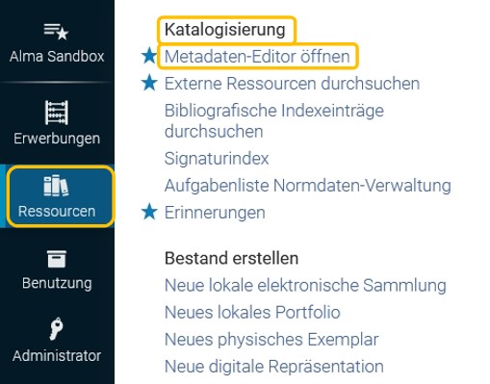Select the Ressourcen books icon
The height and width of the screenshot is (384, 490).
tap(56, 186)
